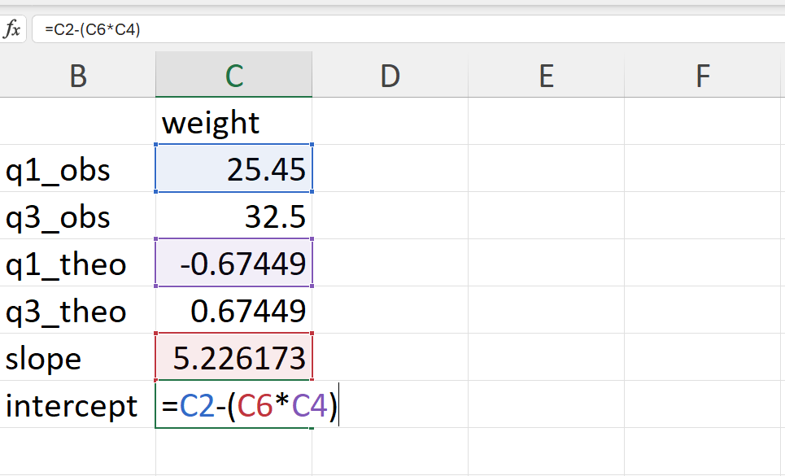Viewport: 785px width, 476px height.
Task: Click the weight header cell
Action: point(233,121)
